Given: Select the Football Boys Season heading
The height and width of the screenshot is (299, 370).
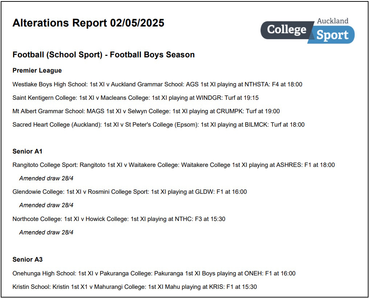Looking at the screenshot, I should (103, 55).
